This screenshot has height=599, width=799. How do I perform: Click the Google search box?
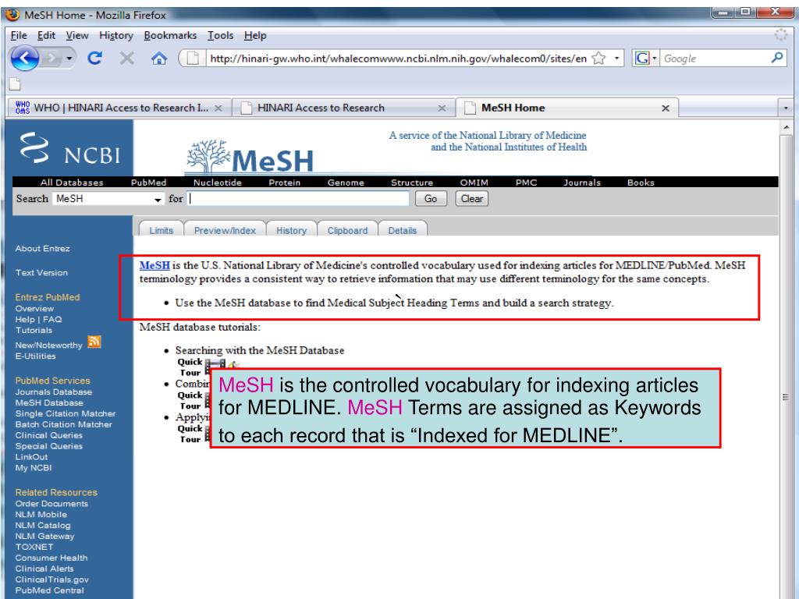pos(715,58)
